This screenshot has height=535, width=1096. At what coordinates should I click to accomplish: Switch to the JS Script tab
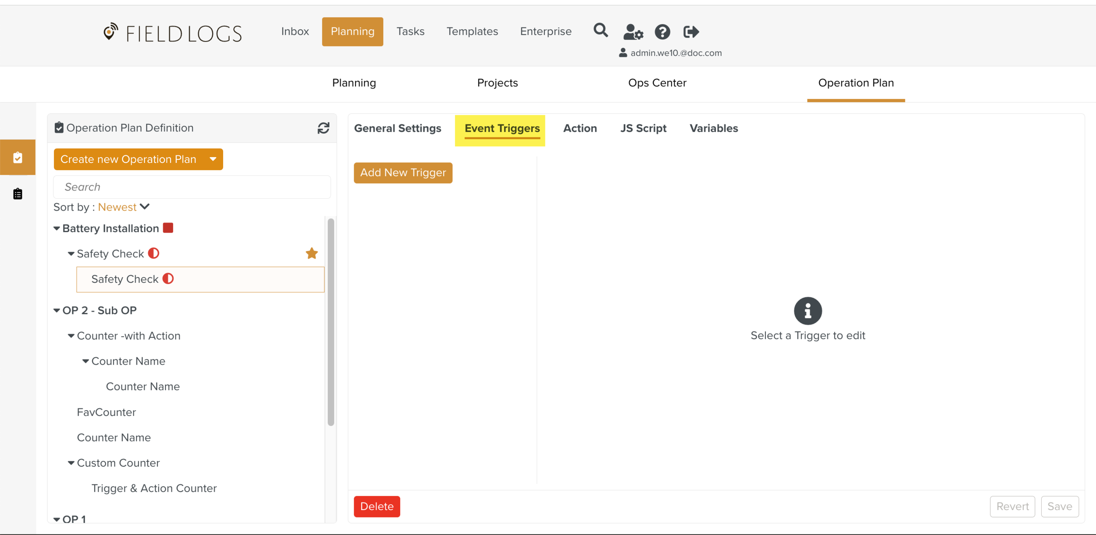[x=643, y=128]
